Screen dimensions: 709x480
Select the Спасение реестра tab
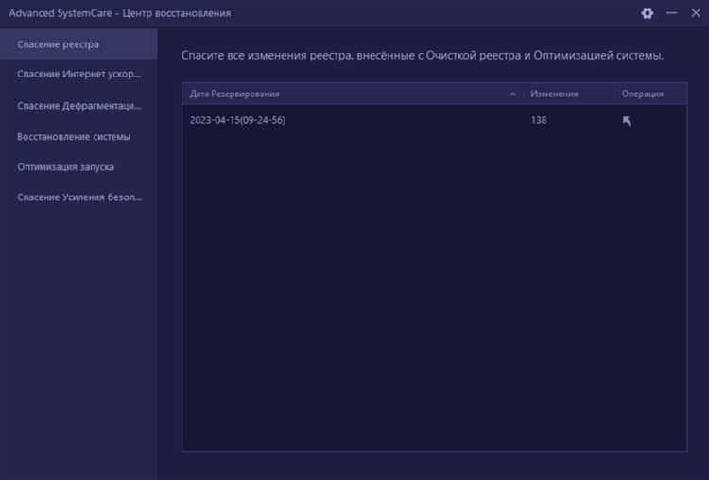(x=78, y=44)
